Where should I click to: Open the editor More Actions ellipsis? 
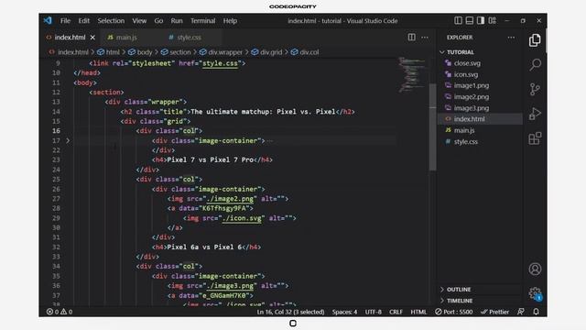tap(425, 37)
